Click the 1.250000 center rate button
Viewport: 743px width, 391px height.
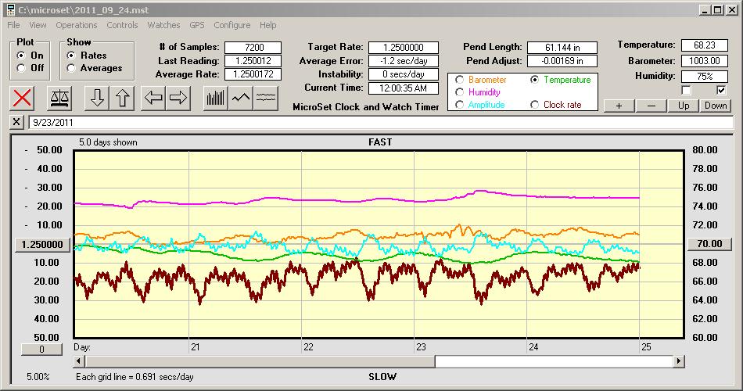tap(42, 245)
